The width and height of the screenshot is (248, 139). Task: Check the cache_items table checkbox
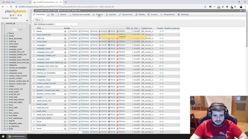[34, 42]
